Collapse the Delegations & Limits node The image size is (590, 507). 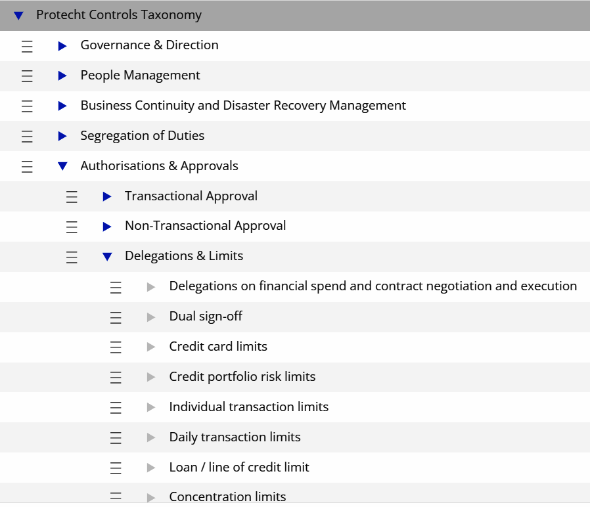click(x=107, y=257)
